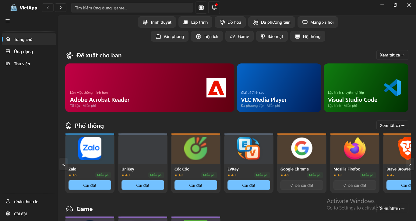Image resolution: width=416 pixels, height=221 pixels.
Task: Open the Adobe Acrobat Reader banner
Action: click(150, 88)
